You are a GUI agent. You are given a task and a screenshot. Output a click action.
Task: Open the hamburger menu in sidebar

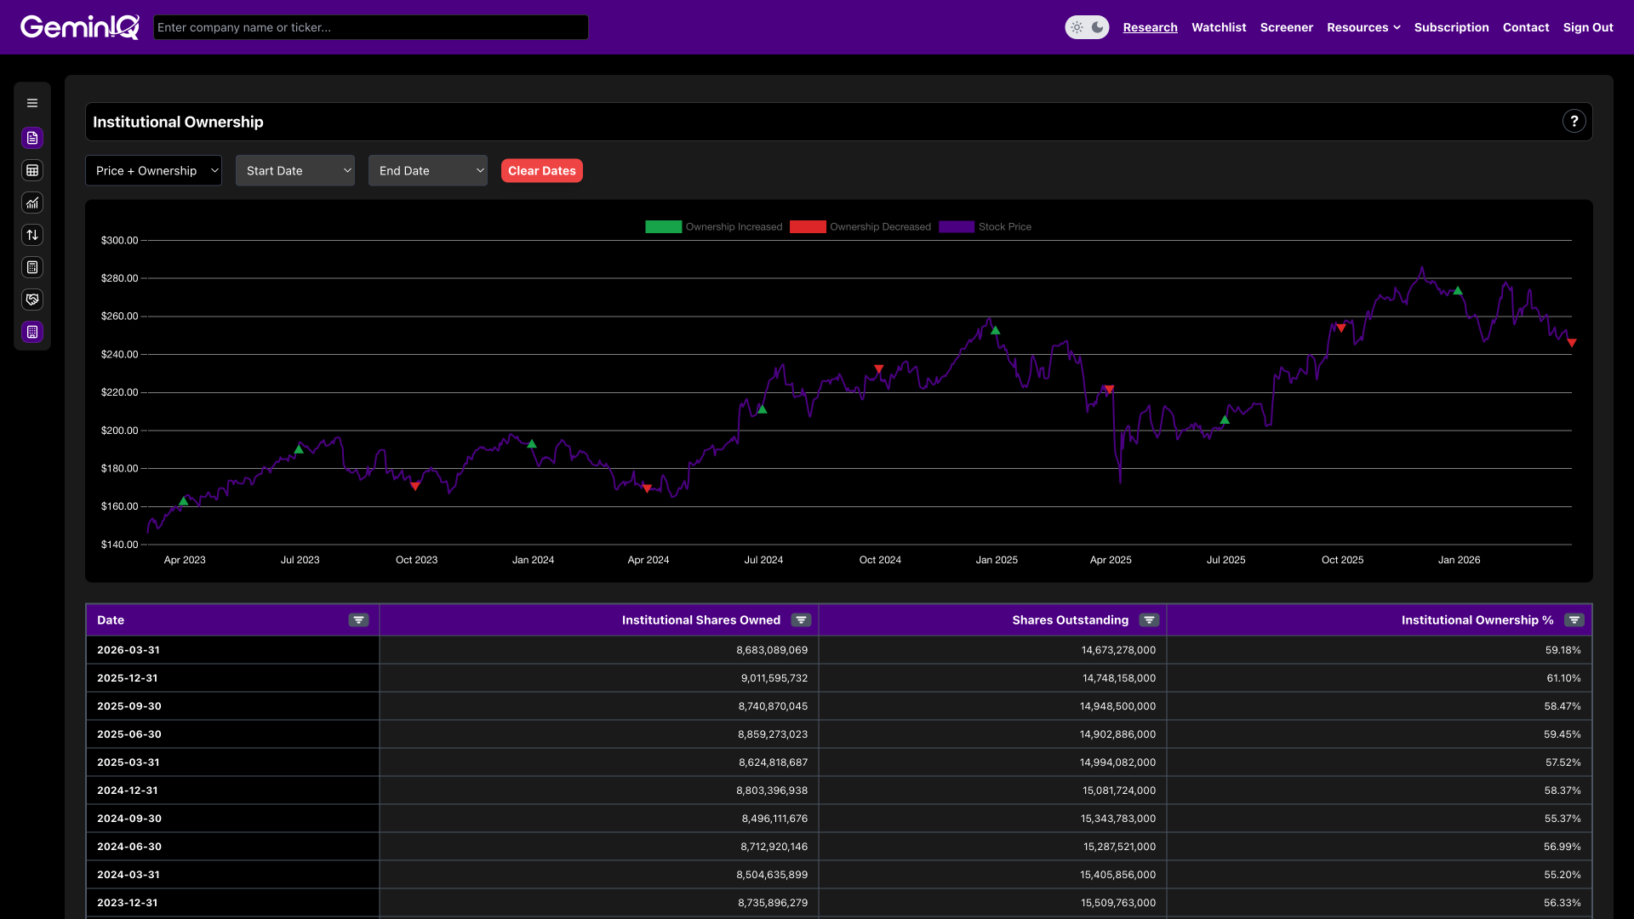click(x=32, y=103)
